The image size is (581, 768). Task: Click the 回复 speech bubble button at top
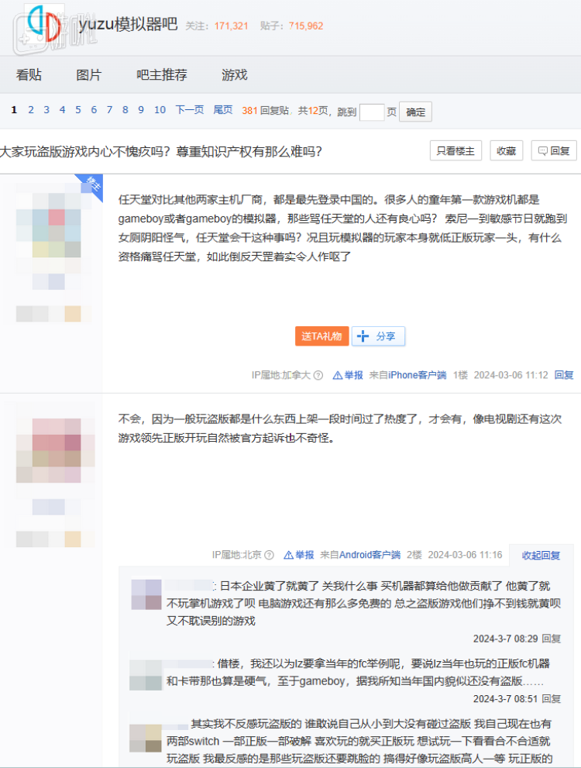click(x=554, y=151)
